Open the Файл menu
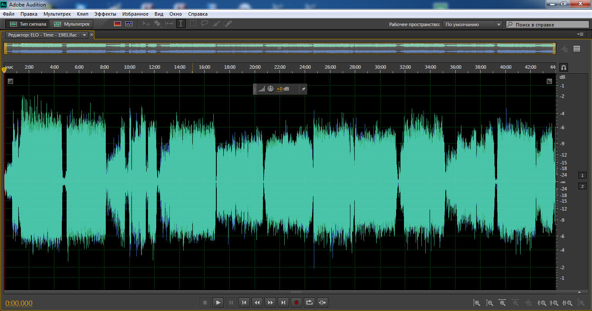592x311 pixels. [x=8, y=14]
